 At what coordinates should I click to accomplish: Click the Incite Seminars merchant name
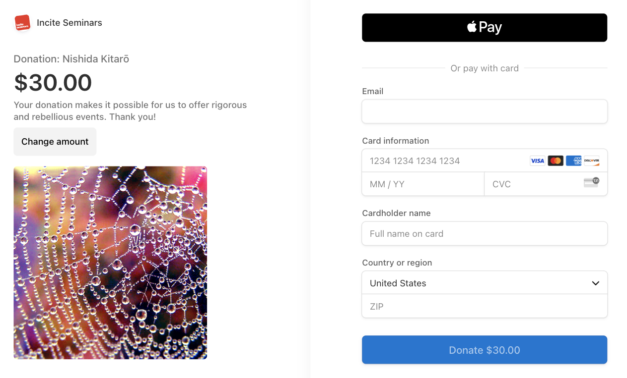pyautogui.click(x=70, y=23)
